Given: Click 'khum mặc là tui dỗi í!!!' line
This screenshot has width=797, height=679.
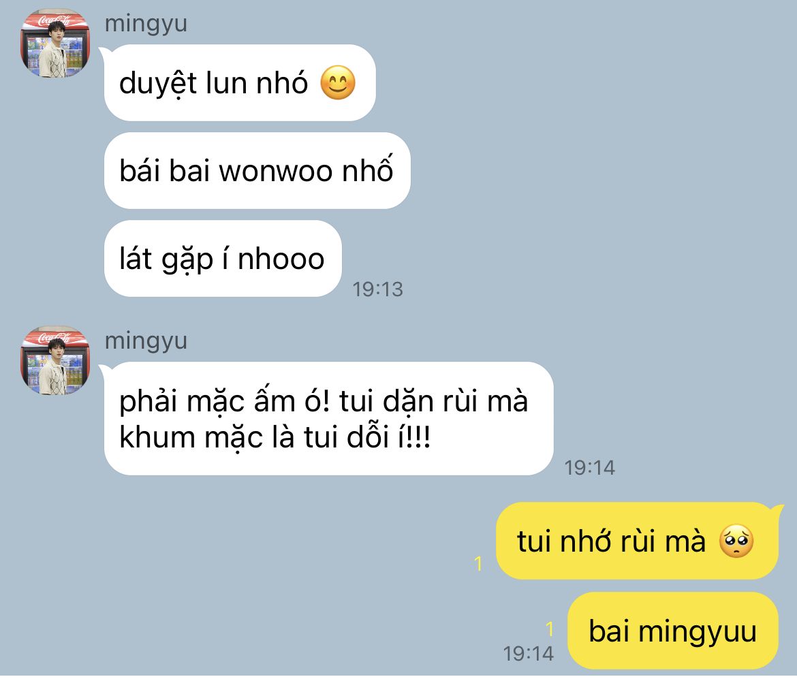Looking at the screenshot, I should pos(275,437).
